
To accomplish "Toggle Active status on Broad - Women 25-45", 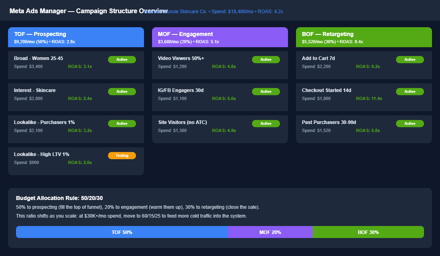I will 122,60.
